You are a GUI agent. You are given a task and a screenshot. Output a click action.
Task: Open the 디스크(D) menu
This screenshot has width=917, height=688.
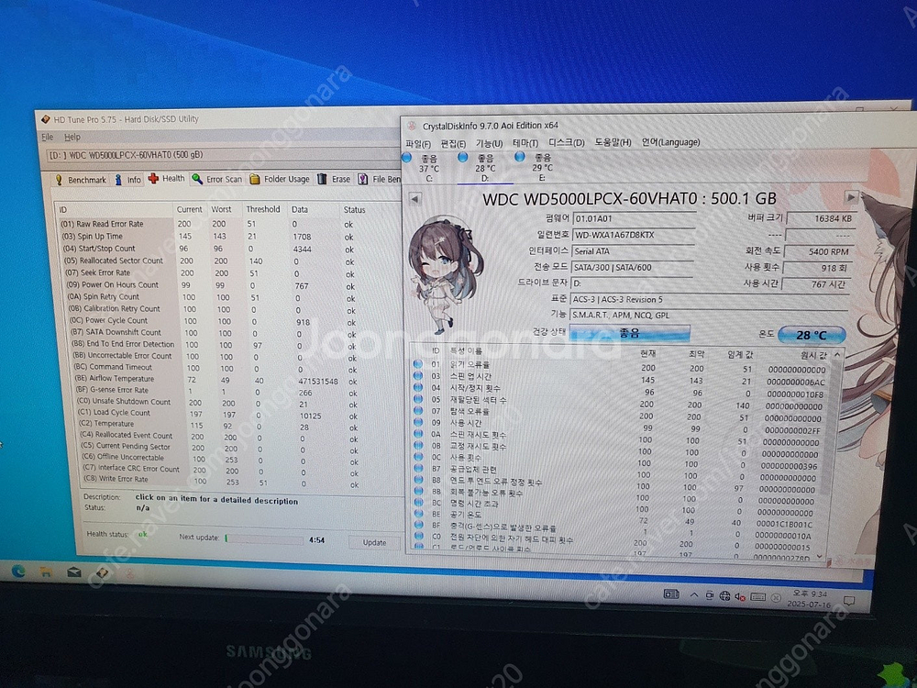(x=566, y=143)
